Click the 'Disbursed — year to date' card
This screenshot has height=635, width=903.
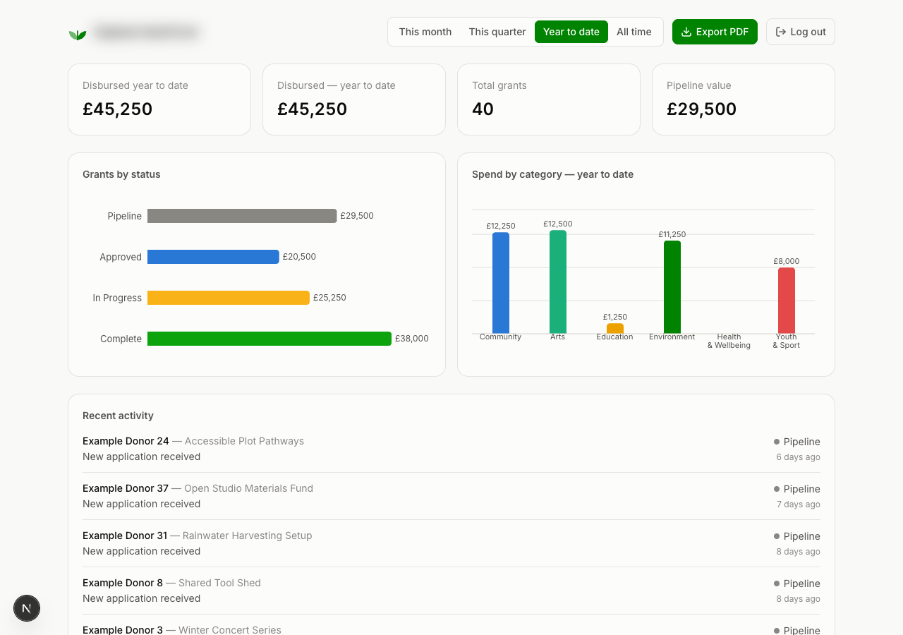coord(354,99)
